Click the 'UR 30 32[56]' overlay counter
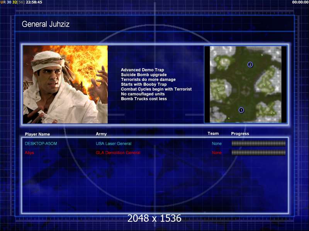Screen dimensions: 309x231 coord(13,2)
